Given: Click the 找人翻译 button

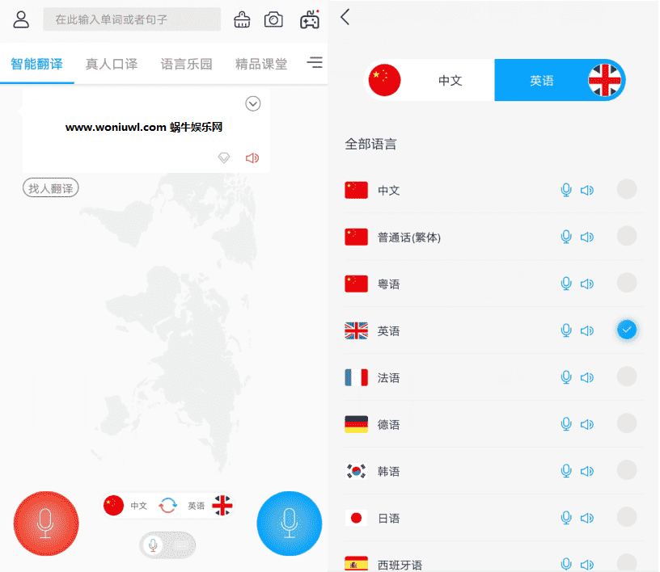Looking at the screenshot, I should 50,187.
